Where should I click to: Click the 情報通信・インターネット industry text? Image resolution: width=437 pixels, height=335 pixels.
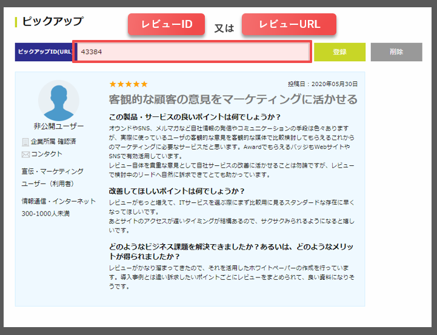59,201
